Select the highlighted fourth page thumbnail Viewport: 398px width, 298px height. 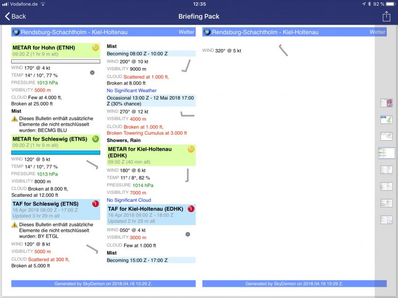point(386,153)
